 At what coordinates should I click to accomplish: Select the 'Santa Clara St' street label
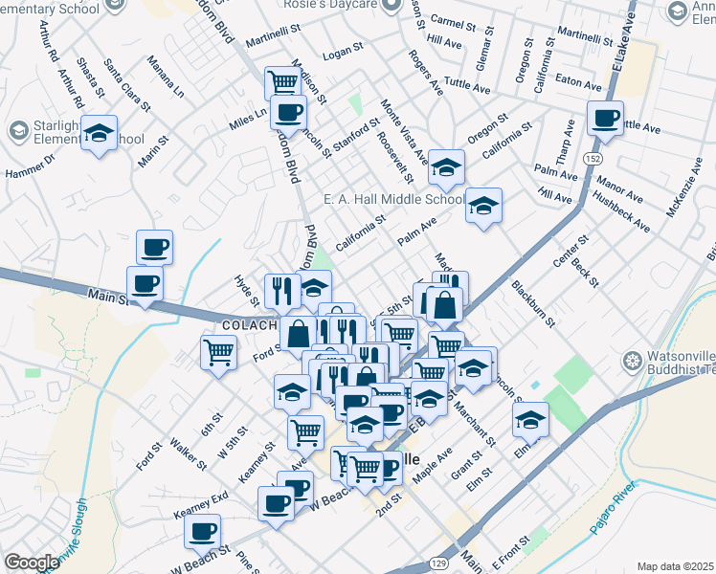[127, 85]
